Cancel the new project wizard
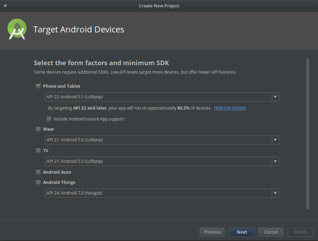This screenshot has height=241, width=318. (x=271, y=232)
